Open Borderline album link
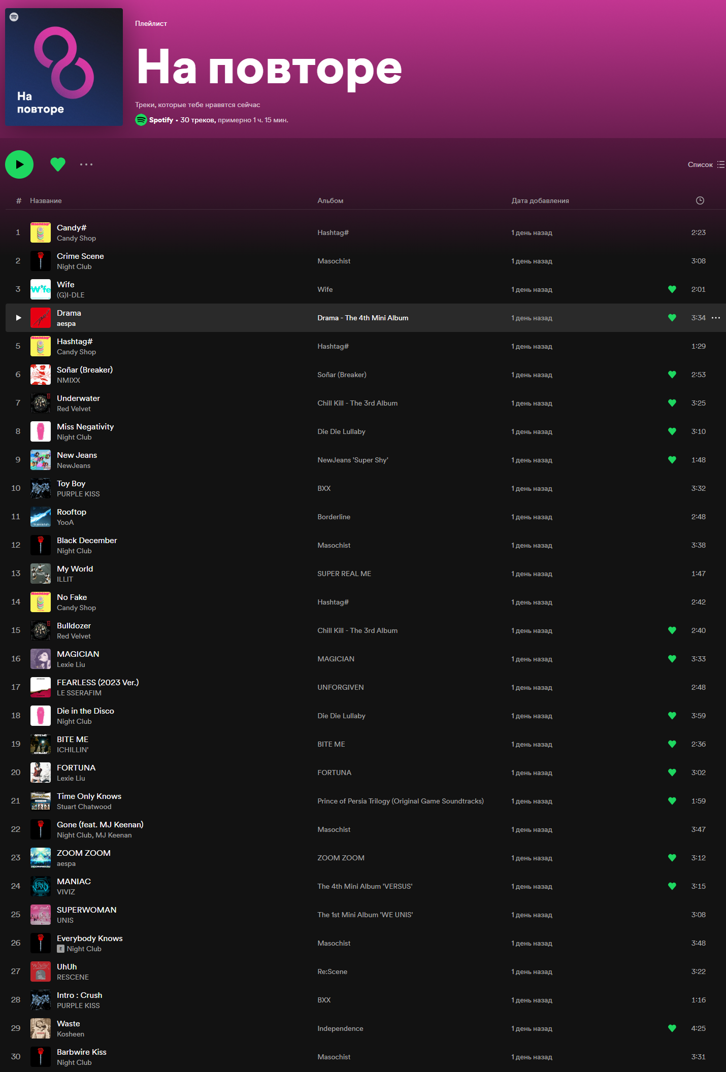The height and width of the screenshot is (1072, 726). point(334,517)
